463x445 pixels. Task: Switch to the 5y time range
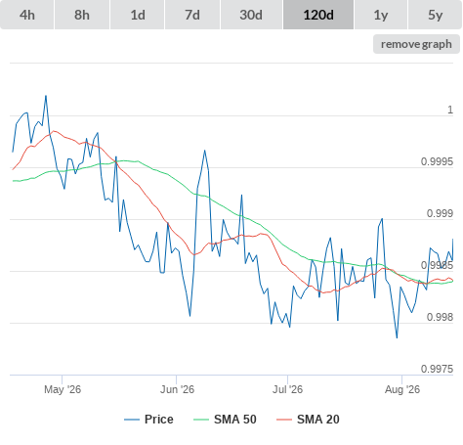click(435, 15)
